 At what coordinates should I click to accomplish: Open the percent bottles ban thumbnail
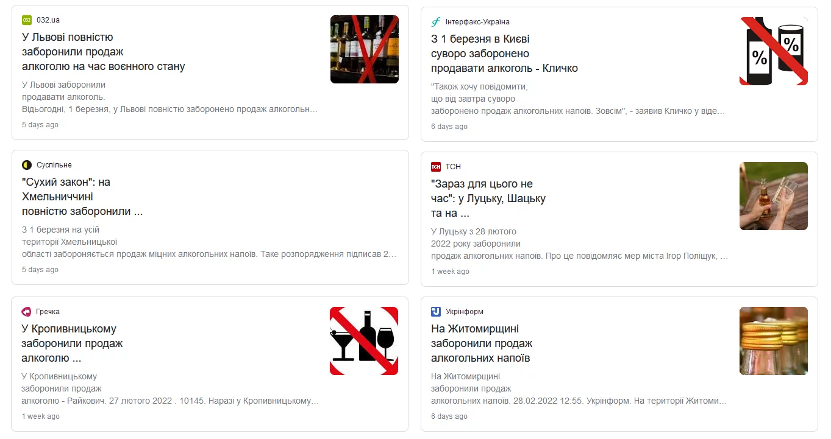click(774, 51)
